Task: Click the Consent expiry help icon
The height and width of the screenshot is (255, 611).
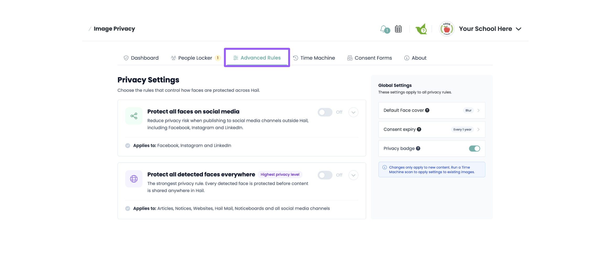Action: point(419,129)
